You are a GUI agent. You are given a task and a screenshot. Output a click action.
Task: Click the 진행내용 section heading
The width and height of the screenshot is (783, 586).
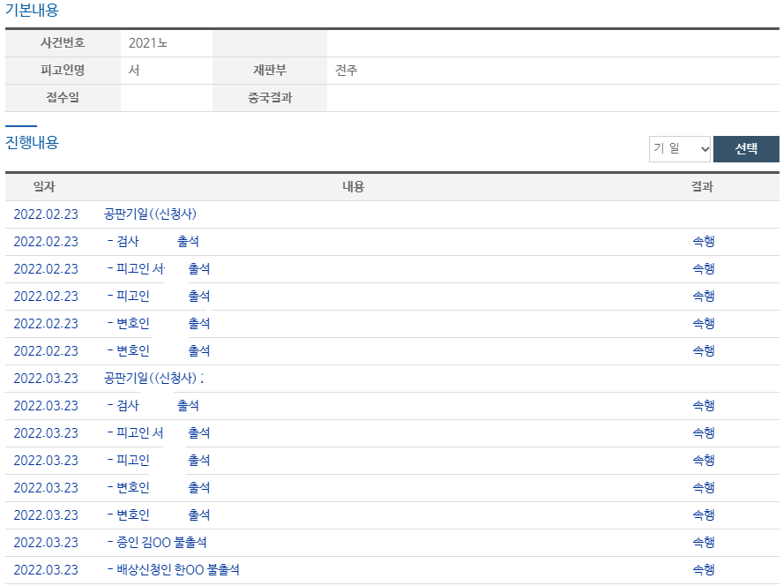32,143
